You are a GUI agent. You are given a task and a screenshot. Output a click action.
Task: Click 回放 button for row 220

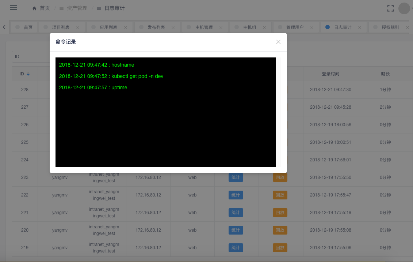pyautogui.click(x=280, y=230)
